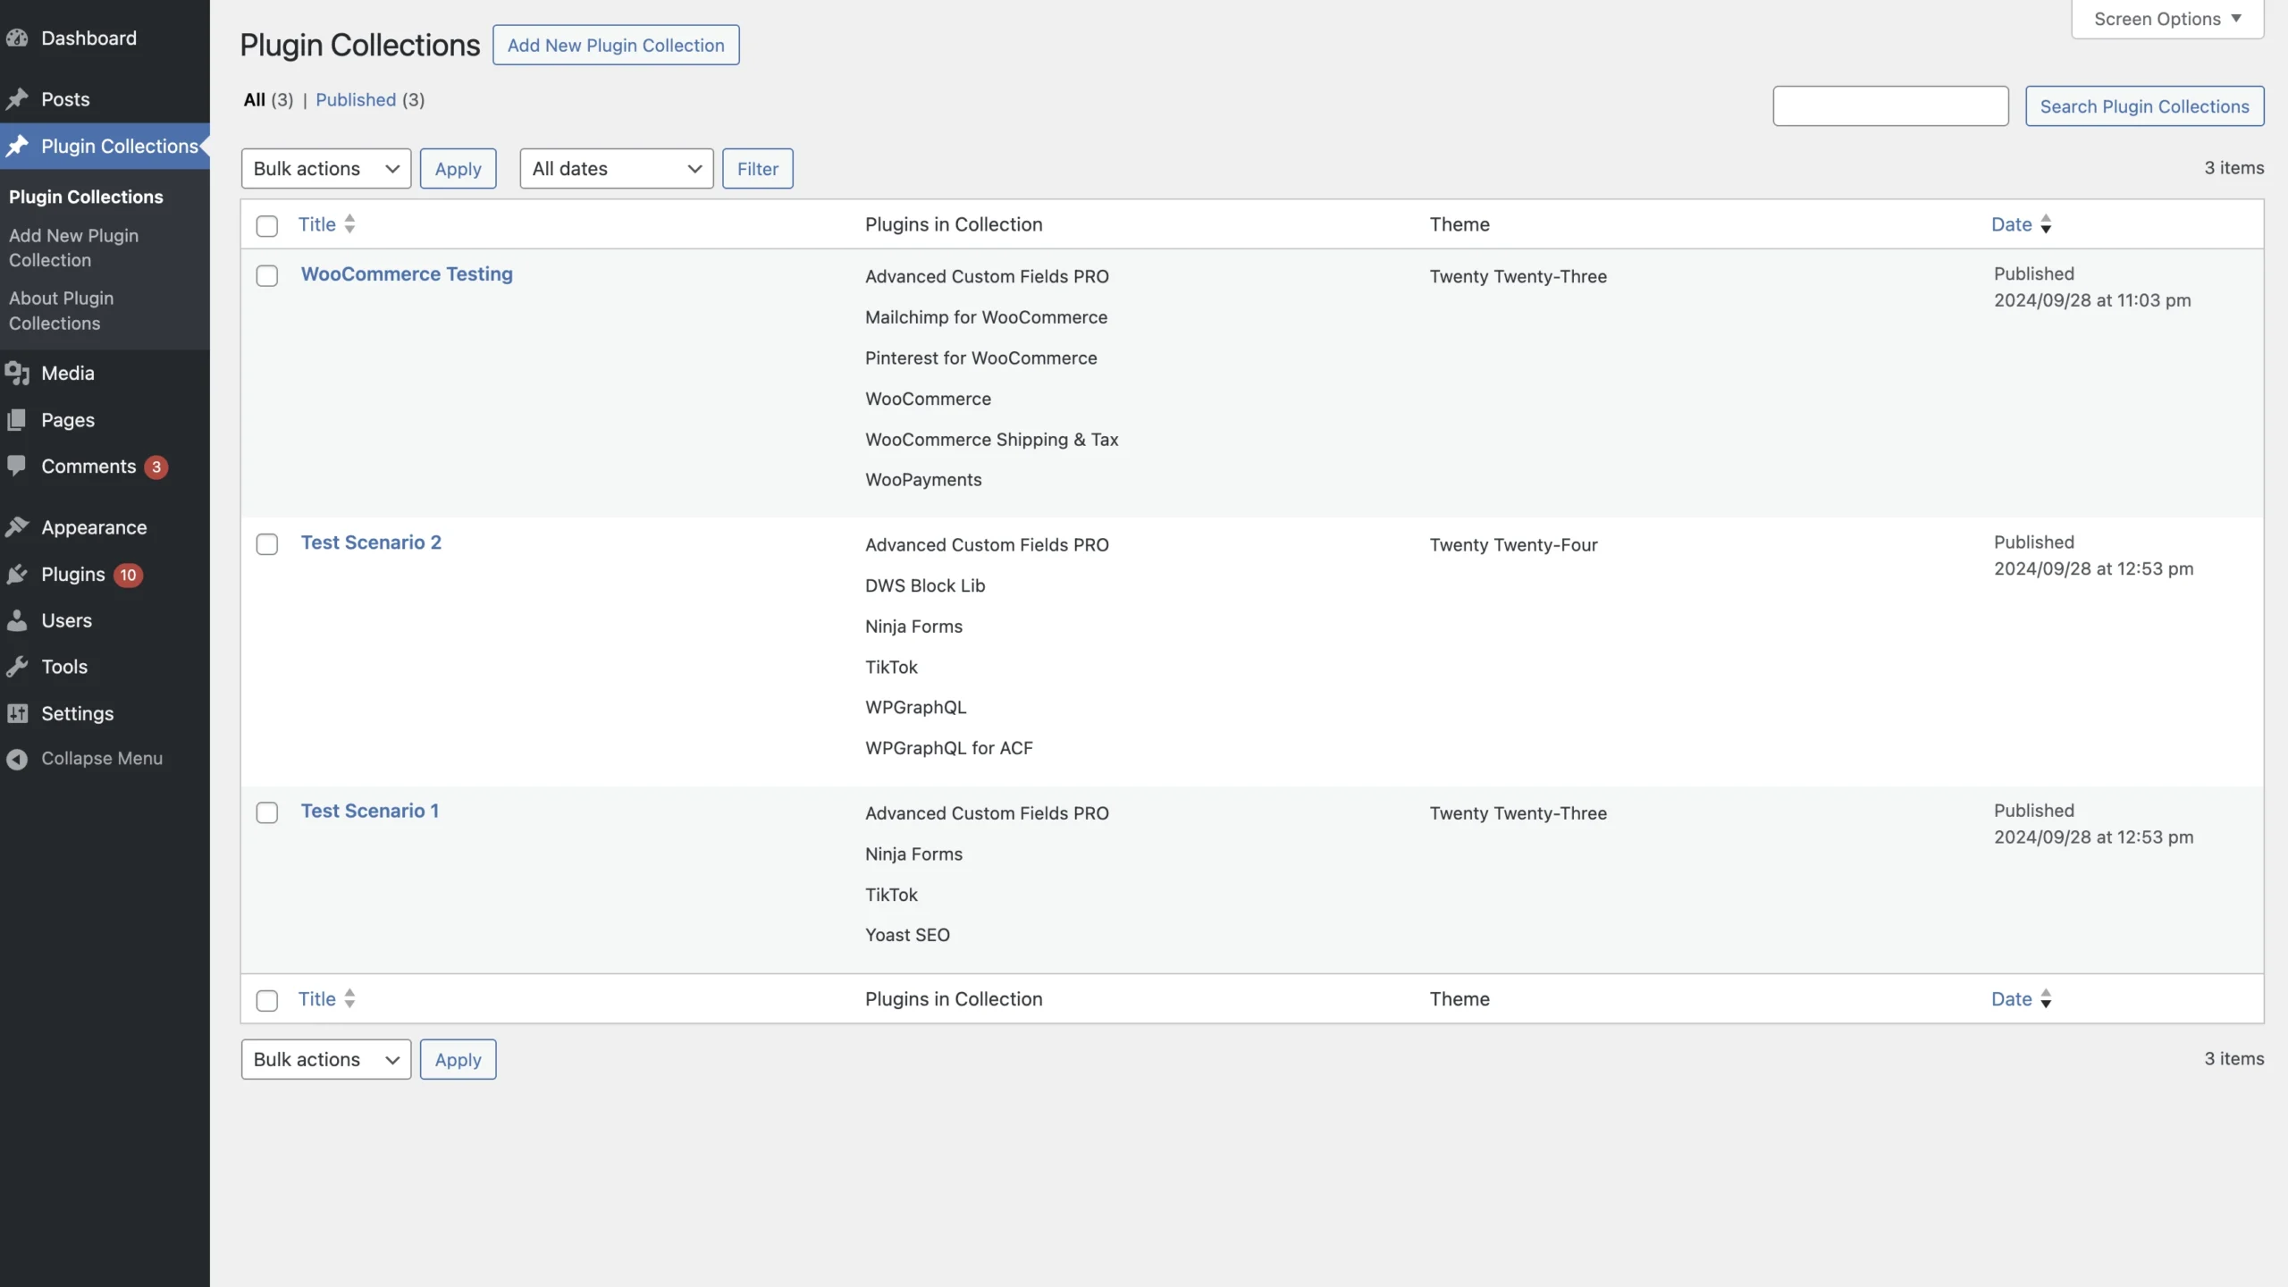Open About Plugin Collections submenu item
Viewport: 2288px width, 1287px height.
coord(61,310)
